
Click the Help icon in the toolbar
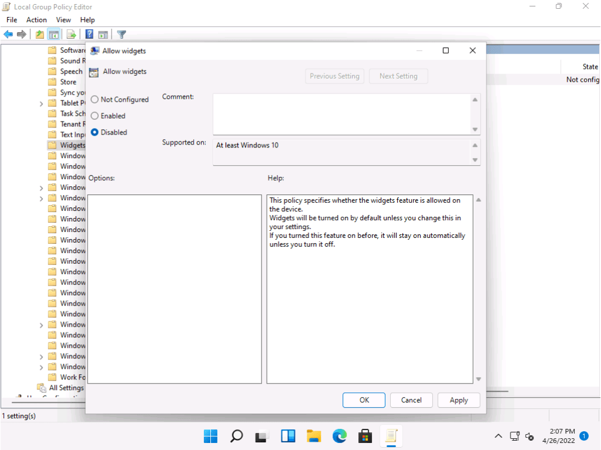click(88, 34)
